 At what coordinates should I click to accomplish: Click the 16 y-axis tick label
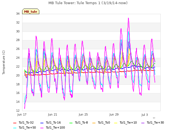pos(18,93)
